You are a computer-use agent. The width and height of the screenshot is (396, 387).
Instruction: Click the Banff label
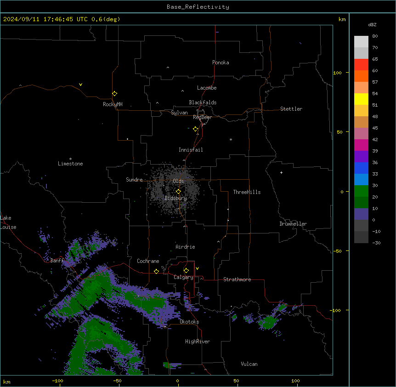tap(57, 261)
